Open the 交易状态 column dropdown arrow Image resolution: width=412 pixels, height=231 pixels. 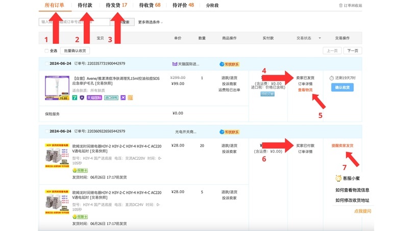click(x=320, y=38)
